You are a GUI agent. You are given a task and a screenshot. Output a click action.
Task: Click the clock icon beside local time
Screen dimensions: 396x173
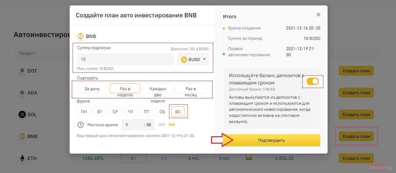81,125
